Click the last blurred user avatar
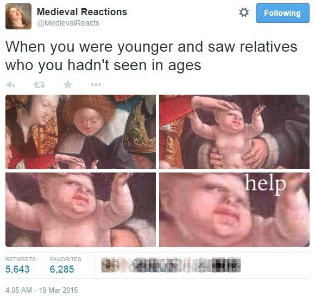The image size is (315, 296). pyautogui.click(x=233, y=265)
